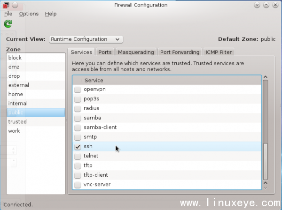The height and width of the screenshot is (210, 282).
Task: Select the trusted zone
Action: coord(36,122)
